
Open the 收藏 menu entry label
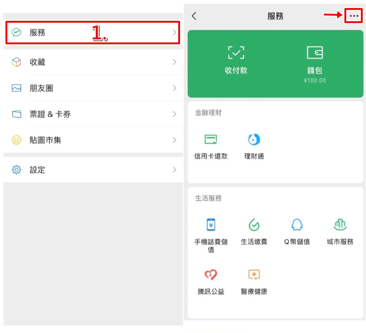coord(37,62)
